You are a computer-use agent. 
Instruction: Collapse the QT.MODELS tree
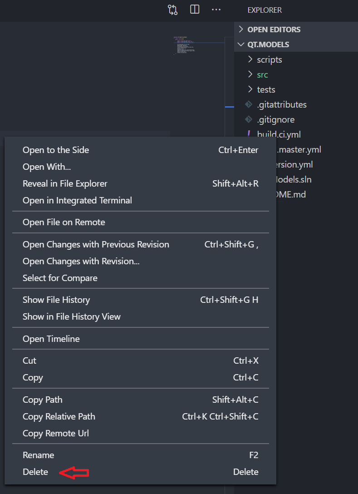point(241,44)
